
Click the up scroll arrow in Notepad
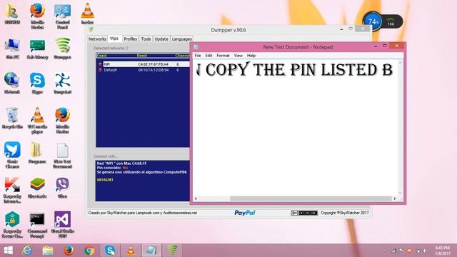click(400, 63)
